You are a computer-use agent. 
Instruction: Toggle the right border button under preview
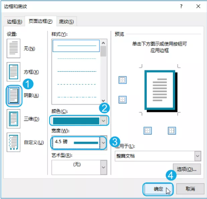click(x=172, y=130)
